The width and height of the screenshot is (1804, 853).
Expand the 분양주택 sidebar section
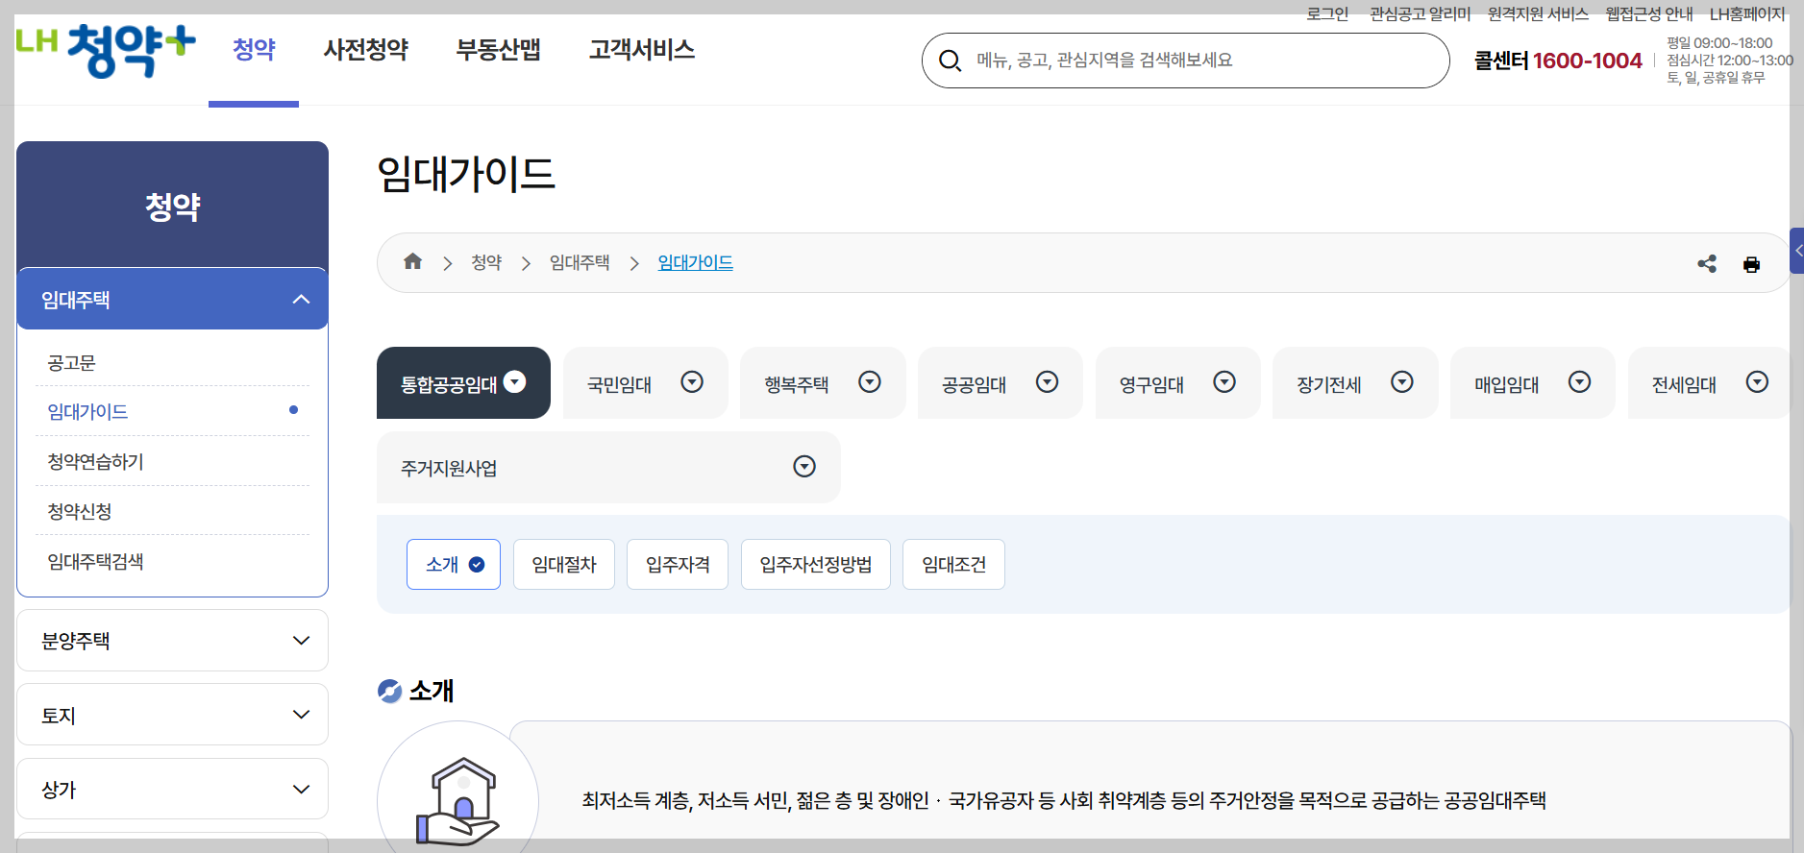pyautogui.click(x=173, y=641)
